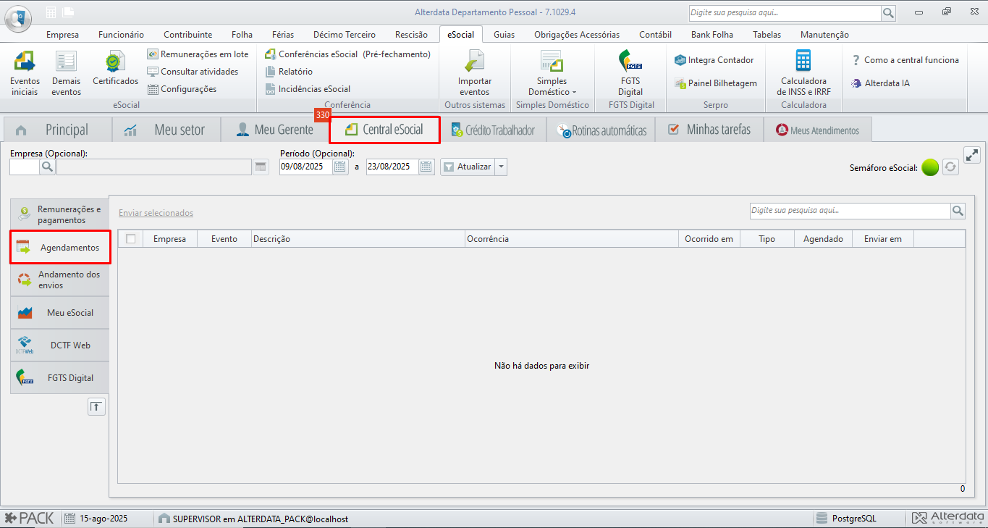Open Demais eventos ribbon button
Viewport: 988px width, 528px height.
66,73
